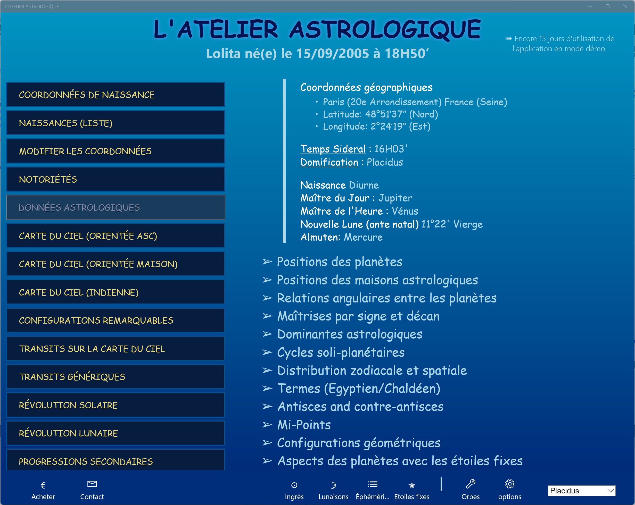Open Éphémérides list icon
Screen dimensions: 635x505
point(372,484)
